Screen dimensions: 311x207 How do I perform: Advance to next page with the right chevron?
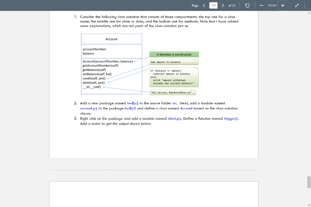point(222,5)
